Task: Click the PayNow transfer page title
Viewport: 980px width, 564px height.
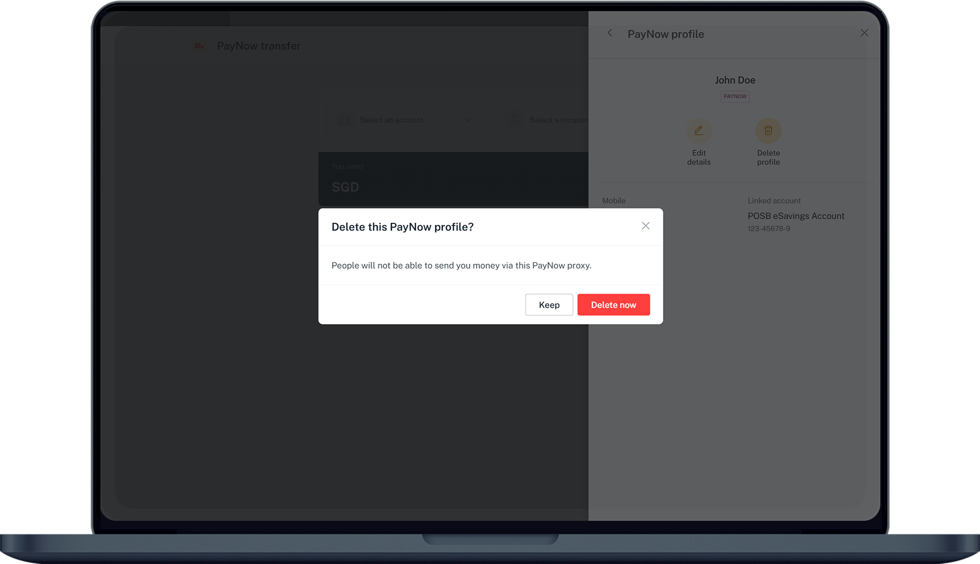Action: pos(259,46)
